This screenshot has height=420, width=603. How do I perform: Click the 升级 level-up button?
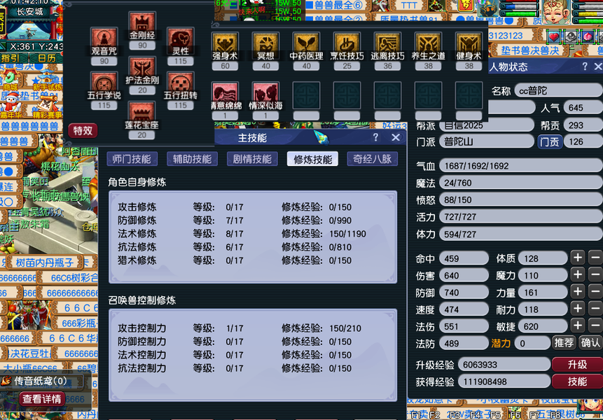(577, 364)
